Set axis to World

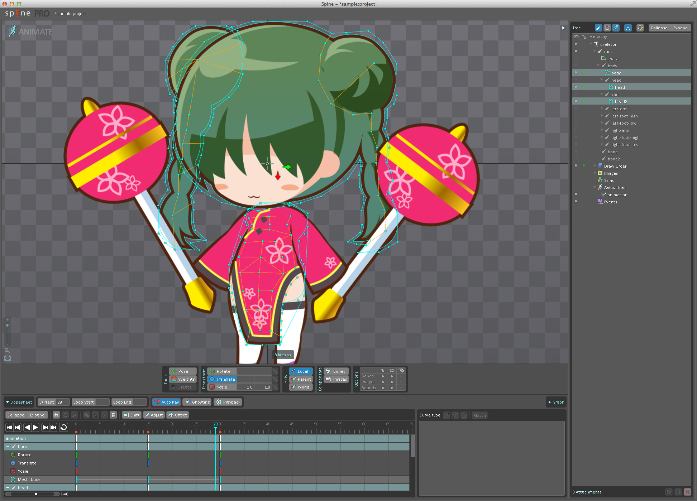[x=301, y=387]
